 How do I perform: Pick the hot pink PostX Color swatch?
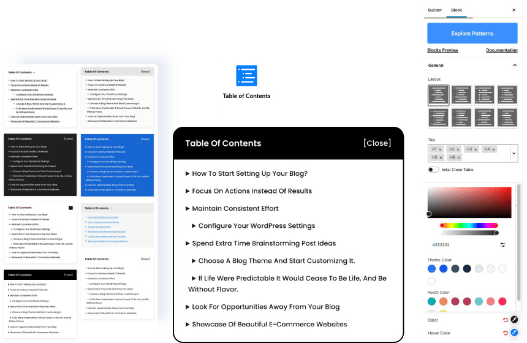502,301
